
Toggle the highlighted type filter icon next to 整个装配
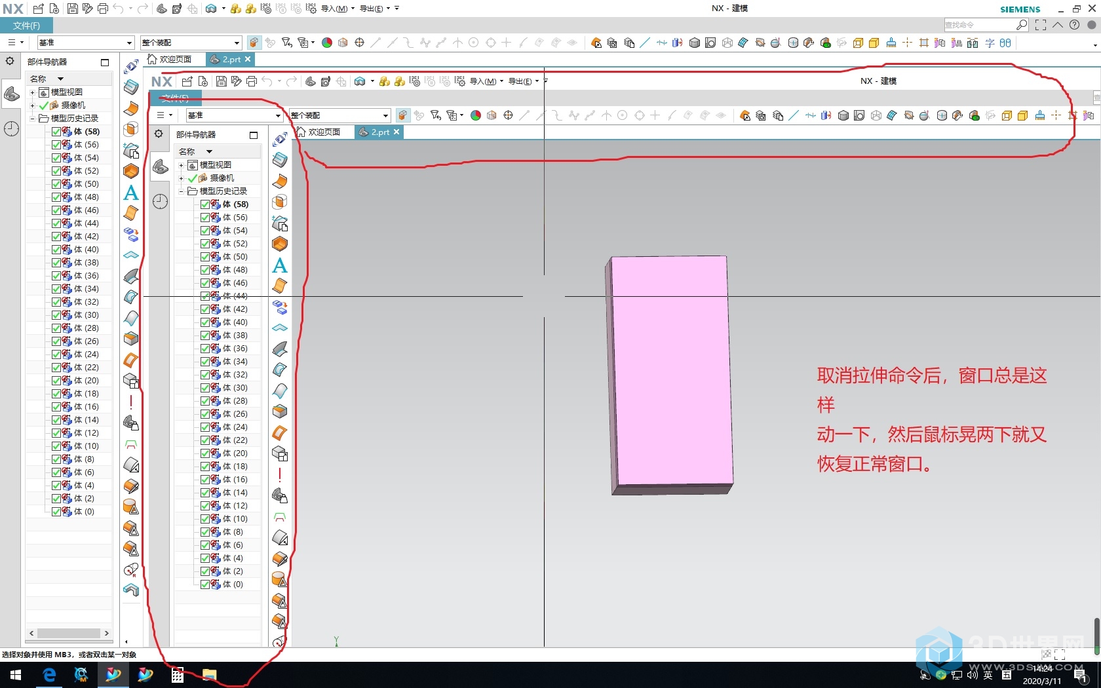(254, 43)
